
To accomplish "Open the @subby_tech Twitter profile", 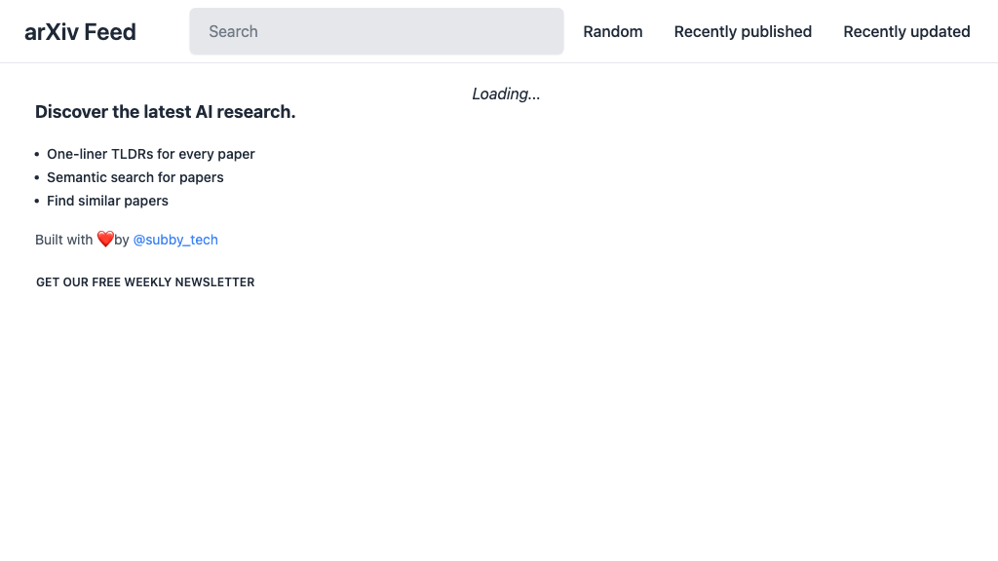I will (x=175, y=240).
